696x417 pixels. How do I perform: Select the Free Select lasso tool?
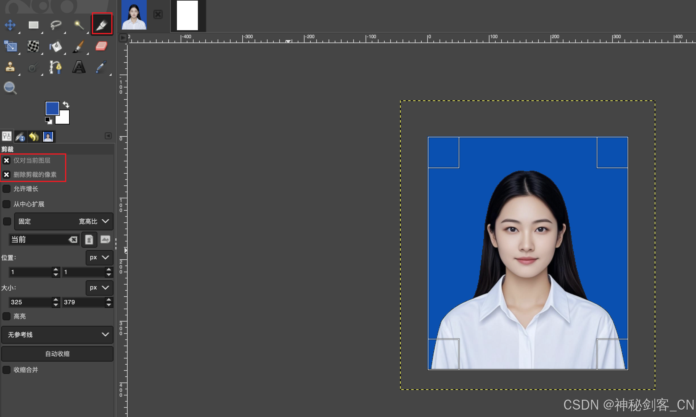(56, 25)
